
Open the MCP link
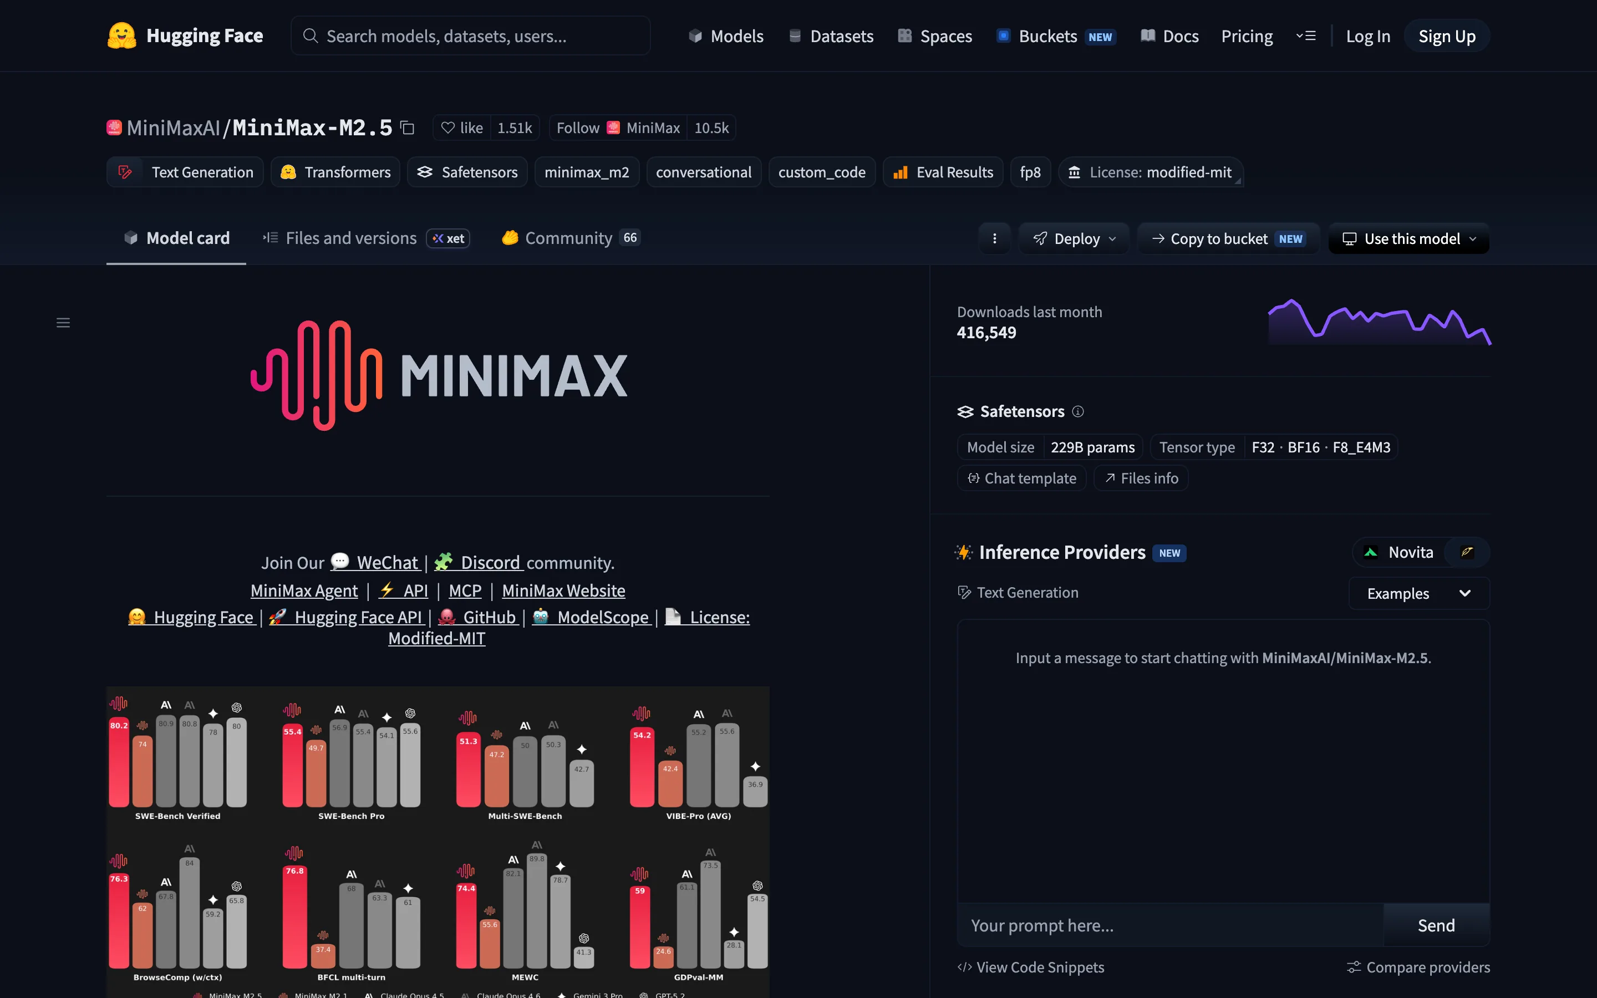[465, 590]
